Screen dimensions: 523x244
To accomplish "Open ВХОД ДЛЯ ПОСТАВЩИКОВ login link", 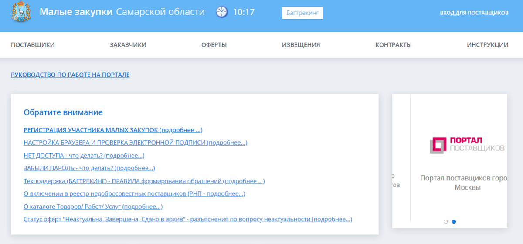I will point(474,13).
